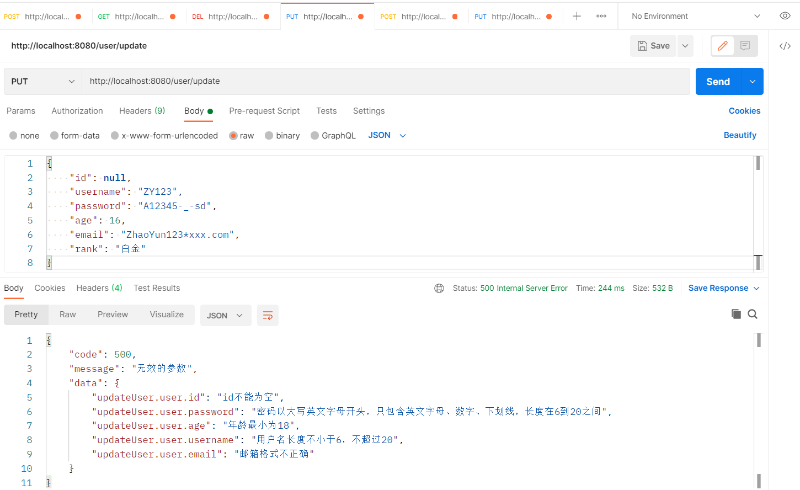Viewport: 800px width, 490px height.
Task: Open response Body tab
Action: click(x=14, y=288)
